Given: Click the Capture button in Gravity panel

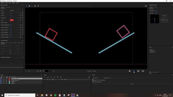Looking at the screenshot, I should (164, 16).
